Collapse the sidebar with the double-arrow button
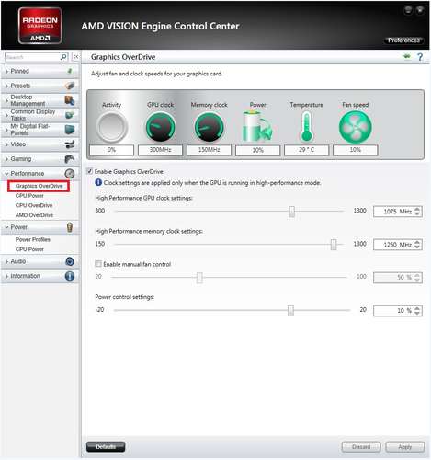Image resolution: width=431 pixels, height=460 pixels. (75, 57)
